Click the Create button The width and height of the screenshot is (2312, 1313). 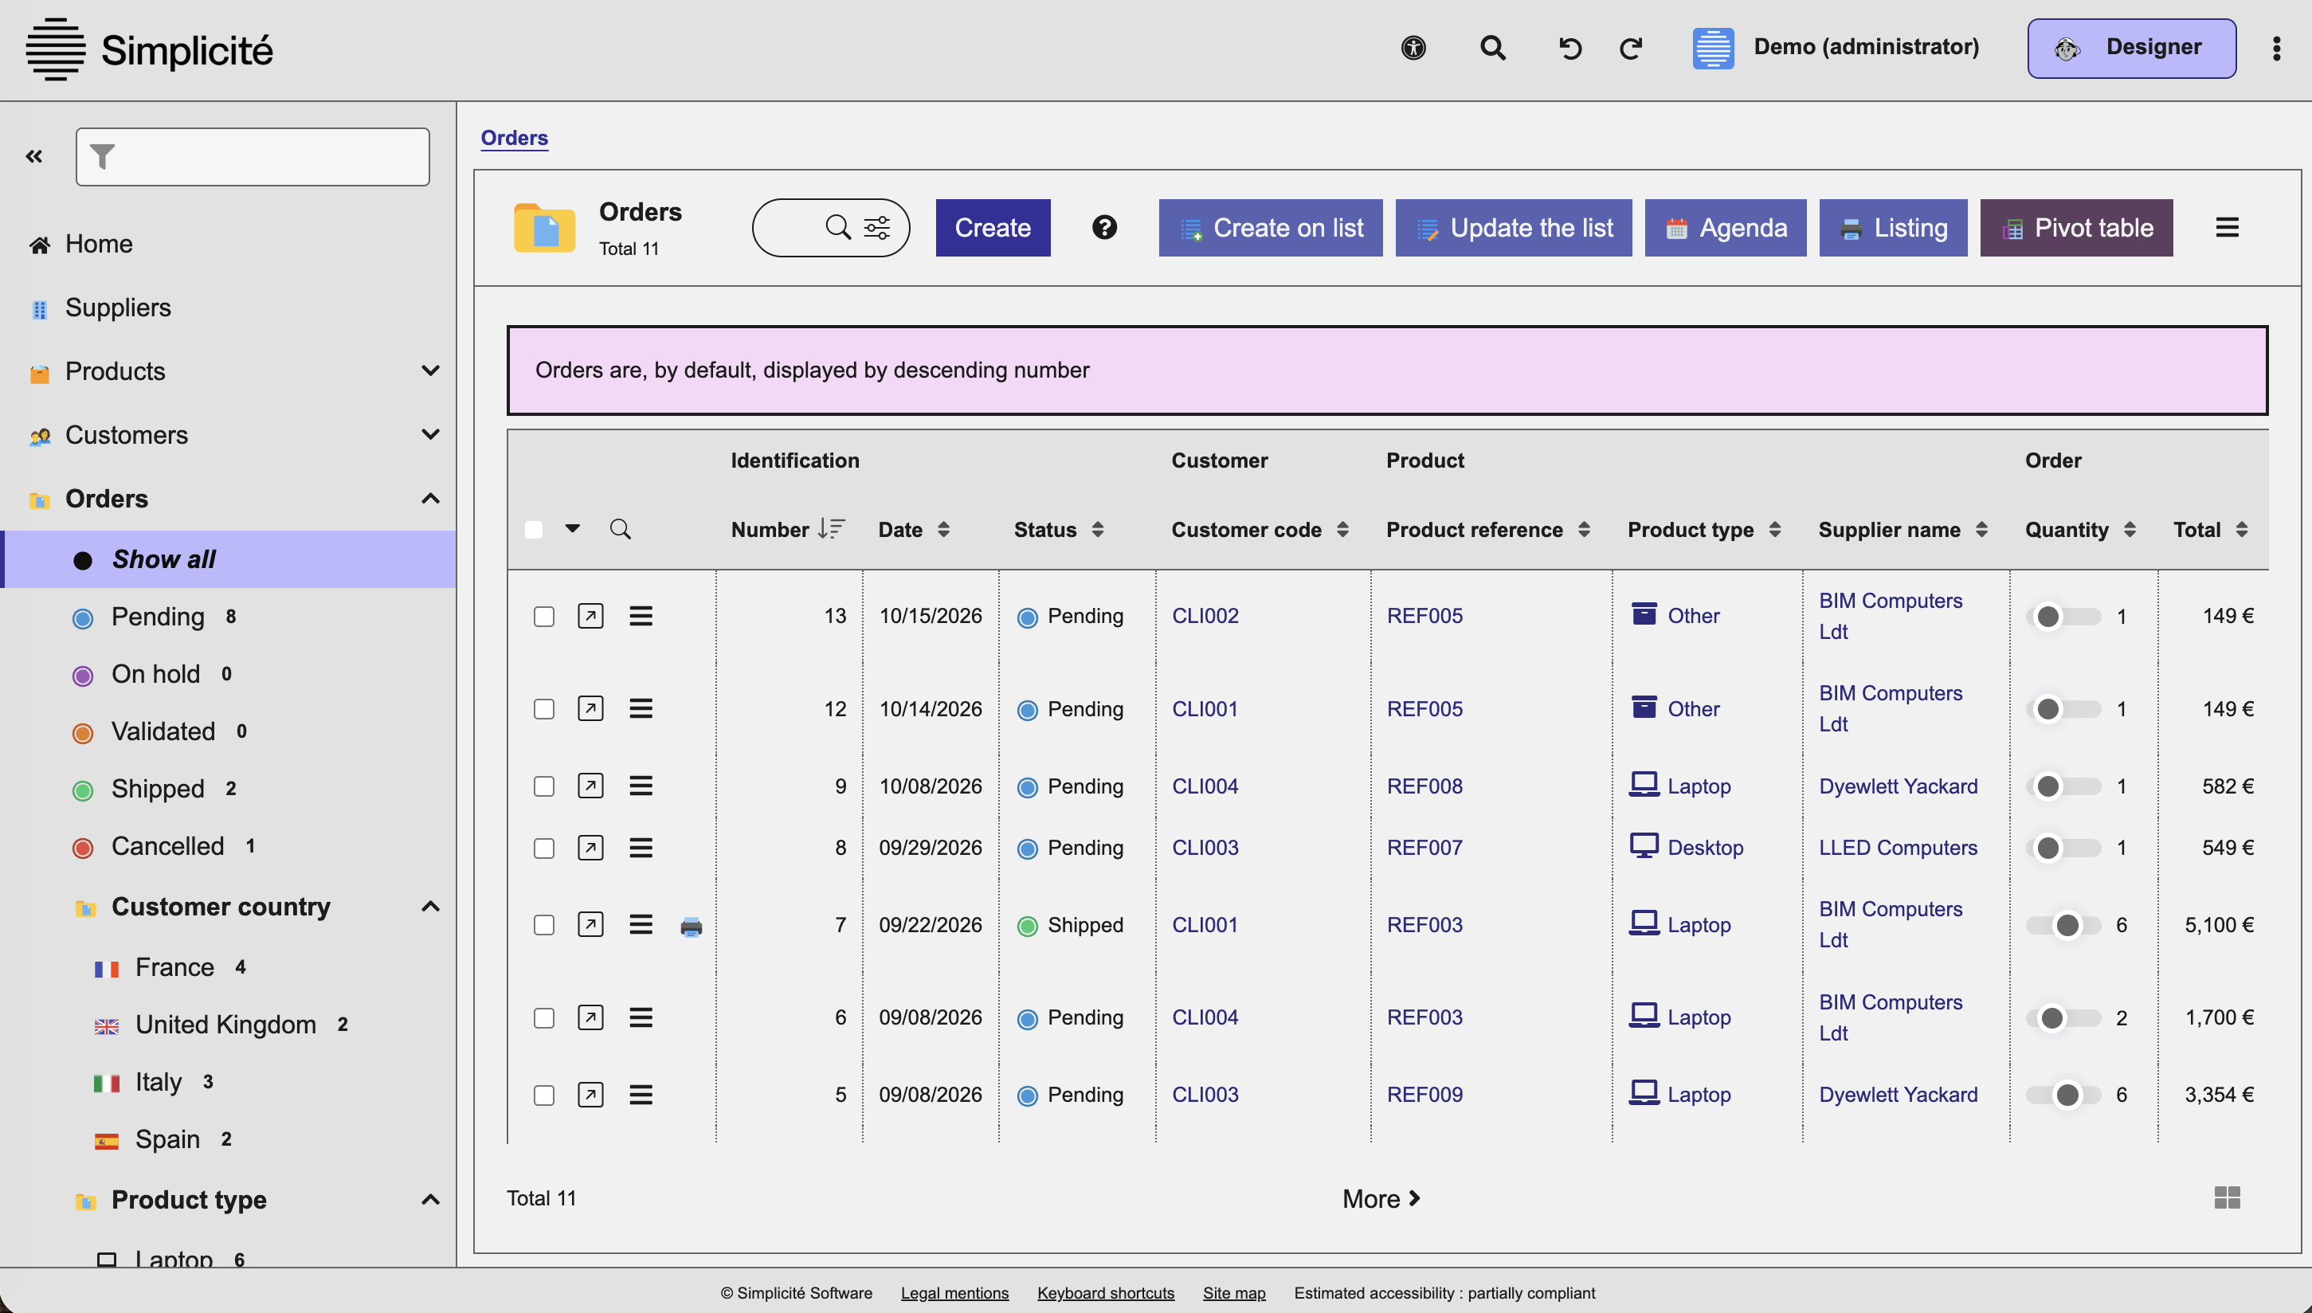pos(992,227)
